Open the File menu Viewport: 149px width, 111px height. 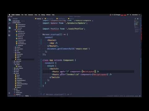click(22, 15)
